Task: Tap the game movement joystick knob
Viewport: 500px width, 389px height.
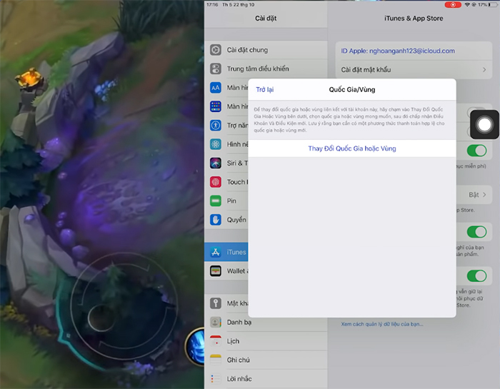Action: tap(101, 318)
